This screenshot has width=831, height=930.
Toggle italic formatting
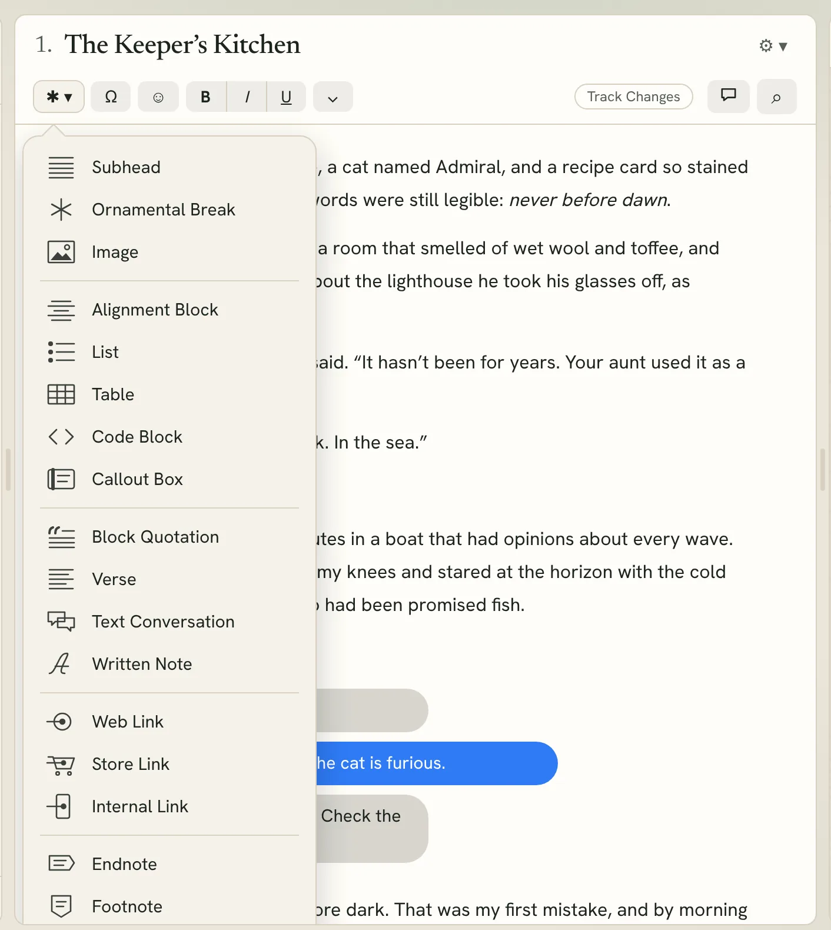[247, 97]
